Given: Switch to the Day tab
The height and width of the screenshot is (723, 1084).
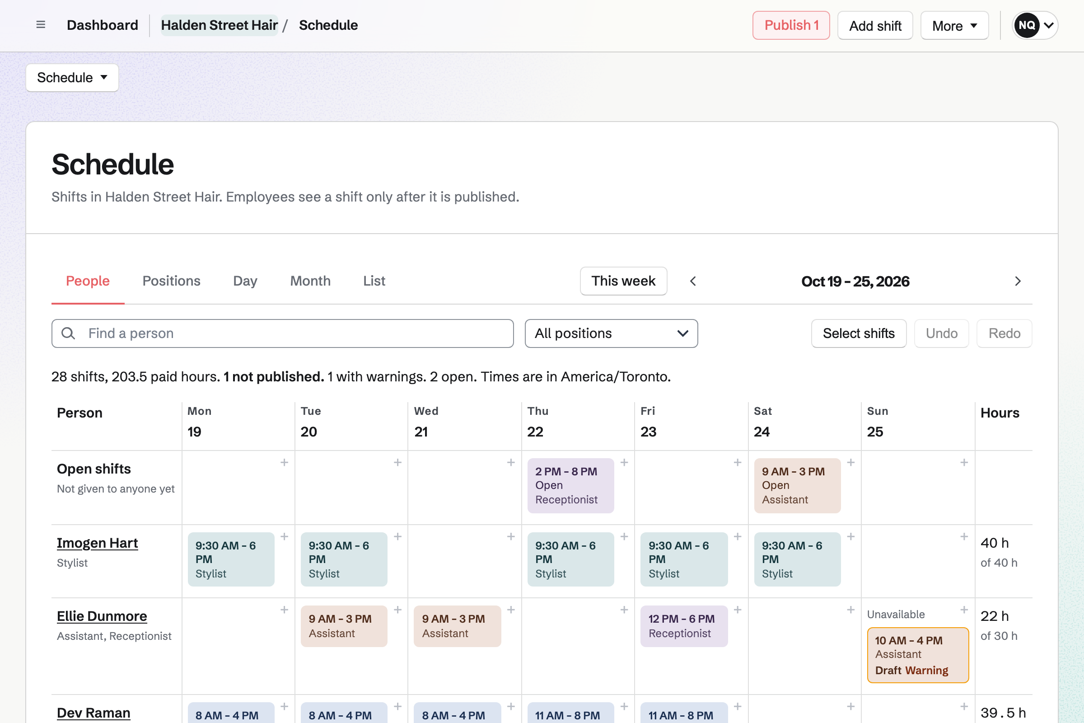Looking at the screenshot, I should point(245,281).
